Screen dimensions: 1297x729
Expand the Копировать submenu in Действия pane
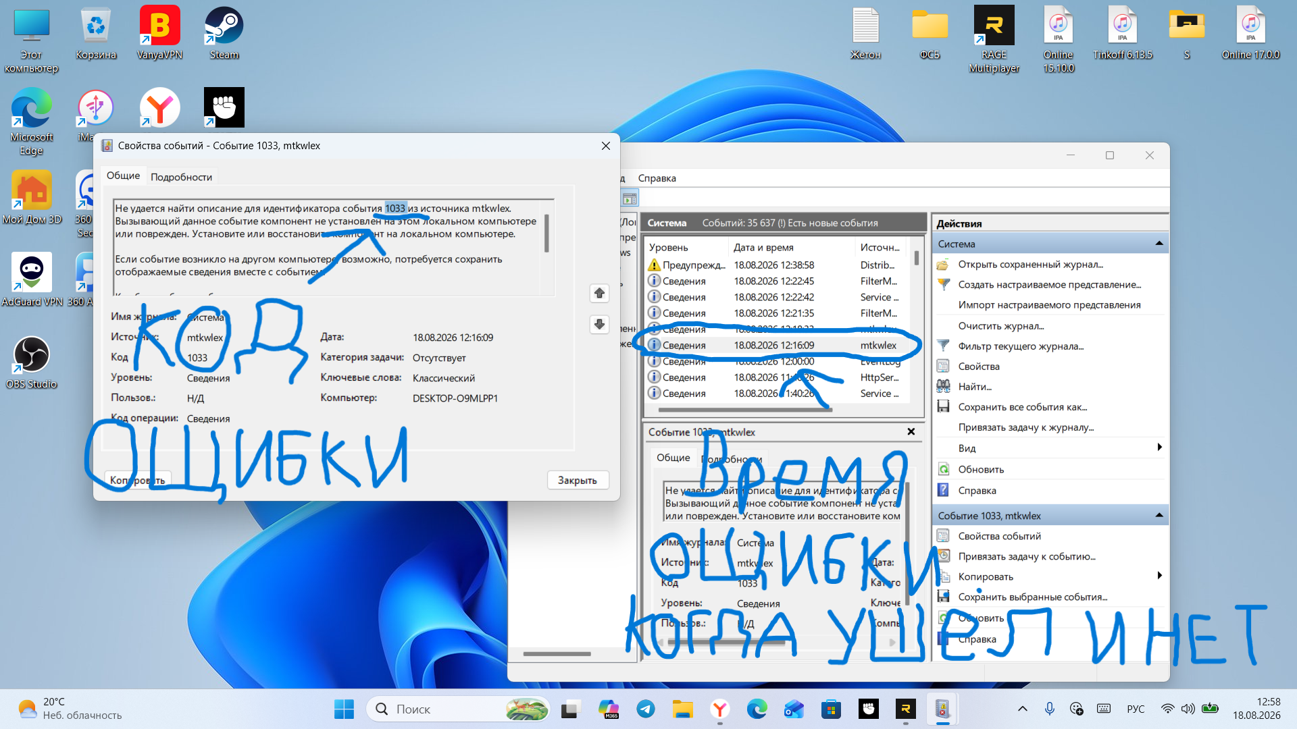pos(1159,576)
